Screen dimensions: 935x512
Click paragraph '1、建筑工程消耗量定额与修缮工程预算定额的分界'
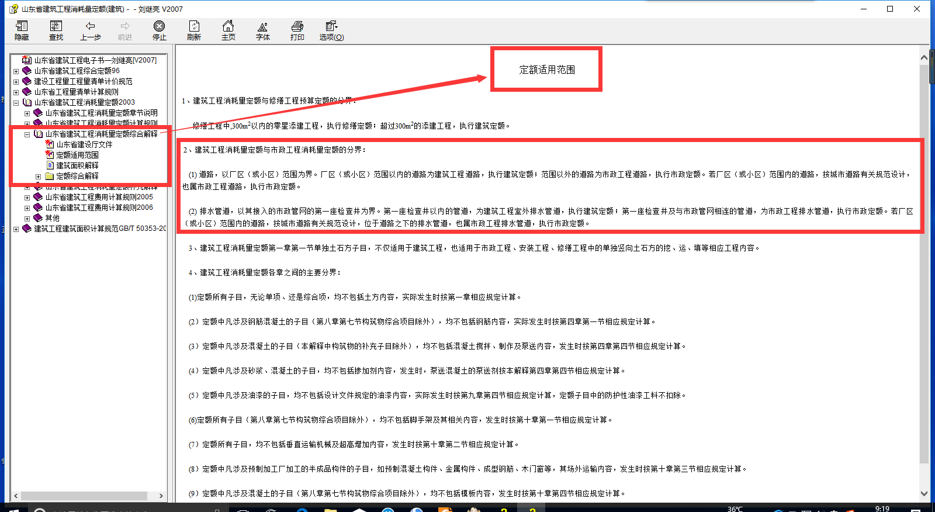pyautogui.click(x=269, y=101)
